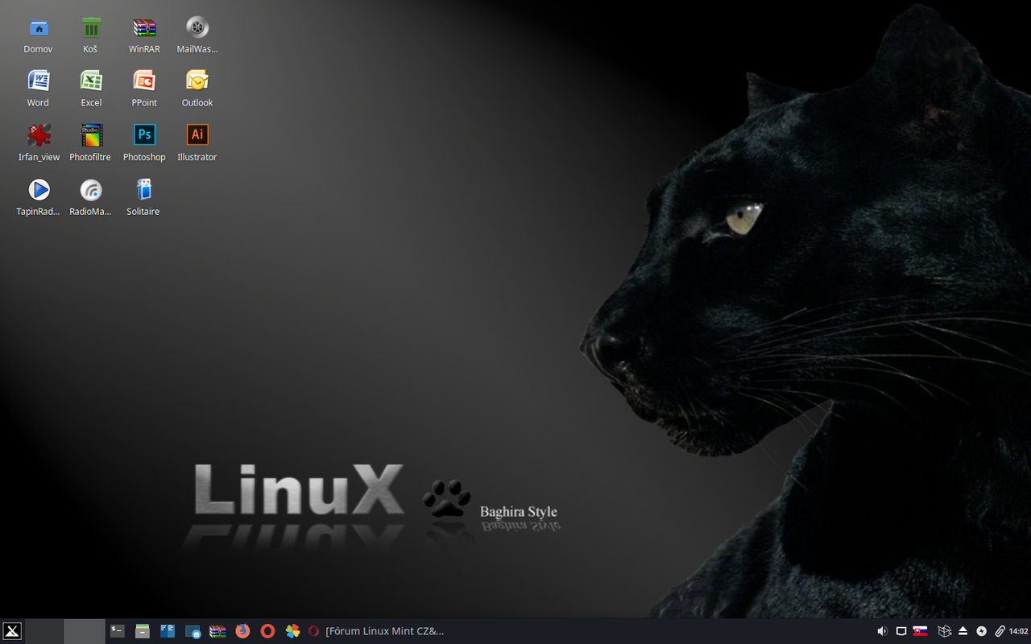Screen dimensions: 1031x644
Task: Click the red circle Opera launcher in the panel
Action: coord(267,631)
